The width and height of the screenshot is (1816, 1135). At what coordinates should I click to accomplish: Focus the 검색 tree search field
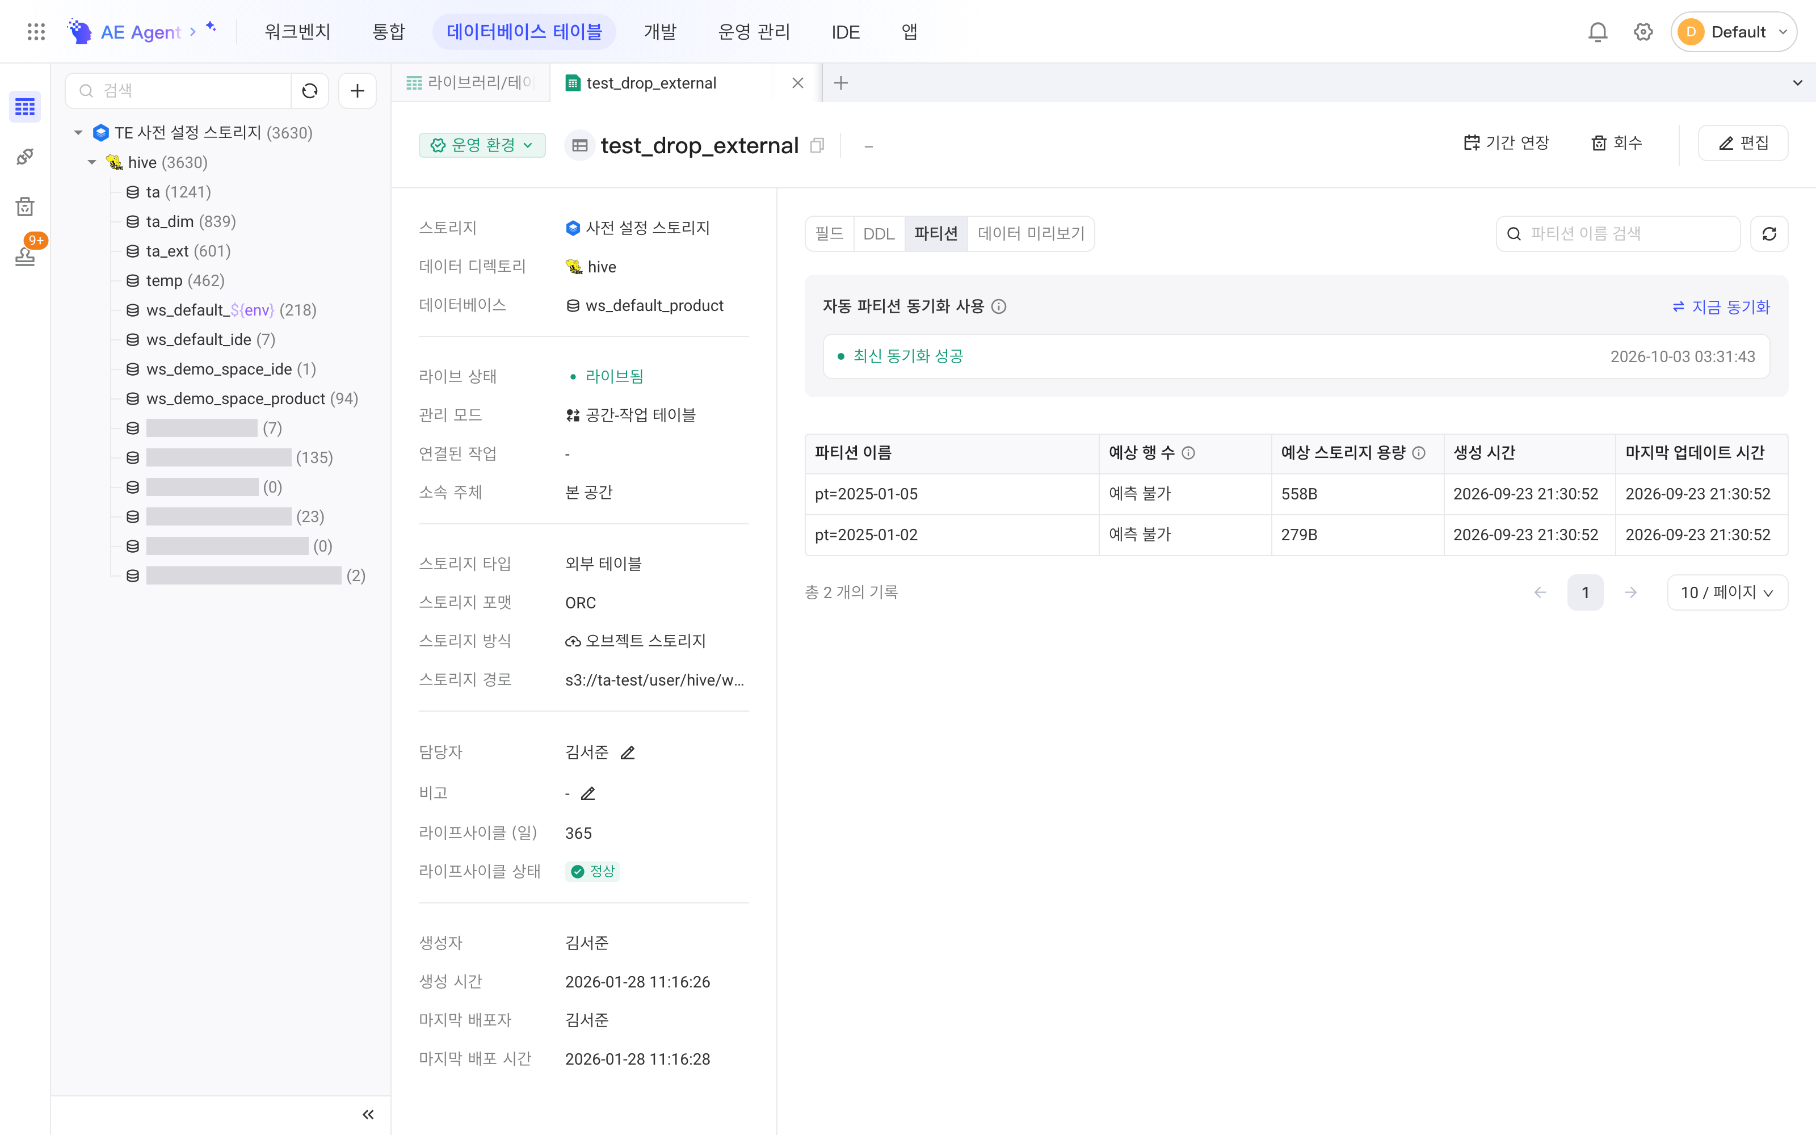coord(179,91)
